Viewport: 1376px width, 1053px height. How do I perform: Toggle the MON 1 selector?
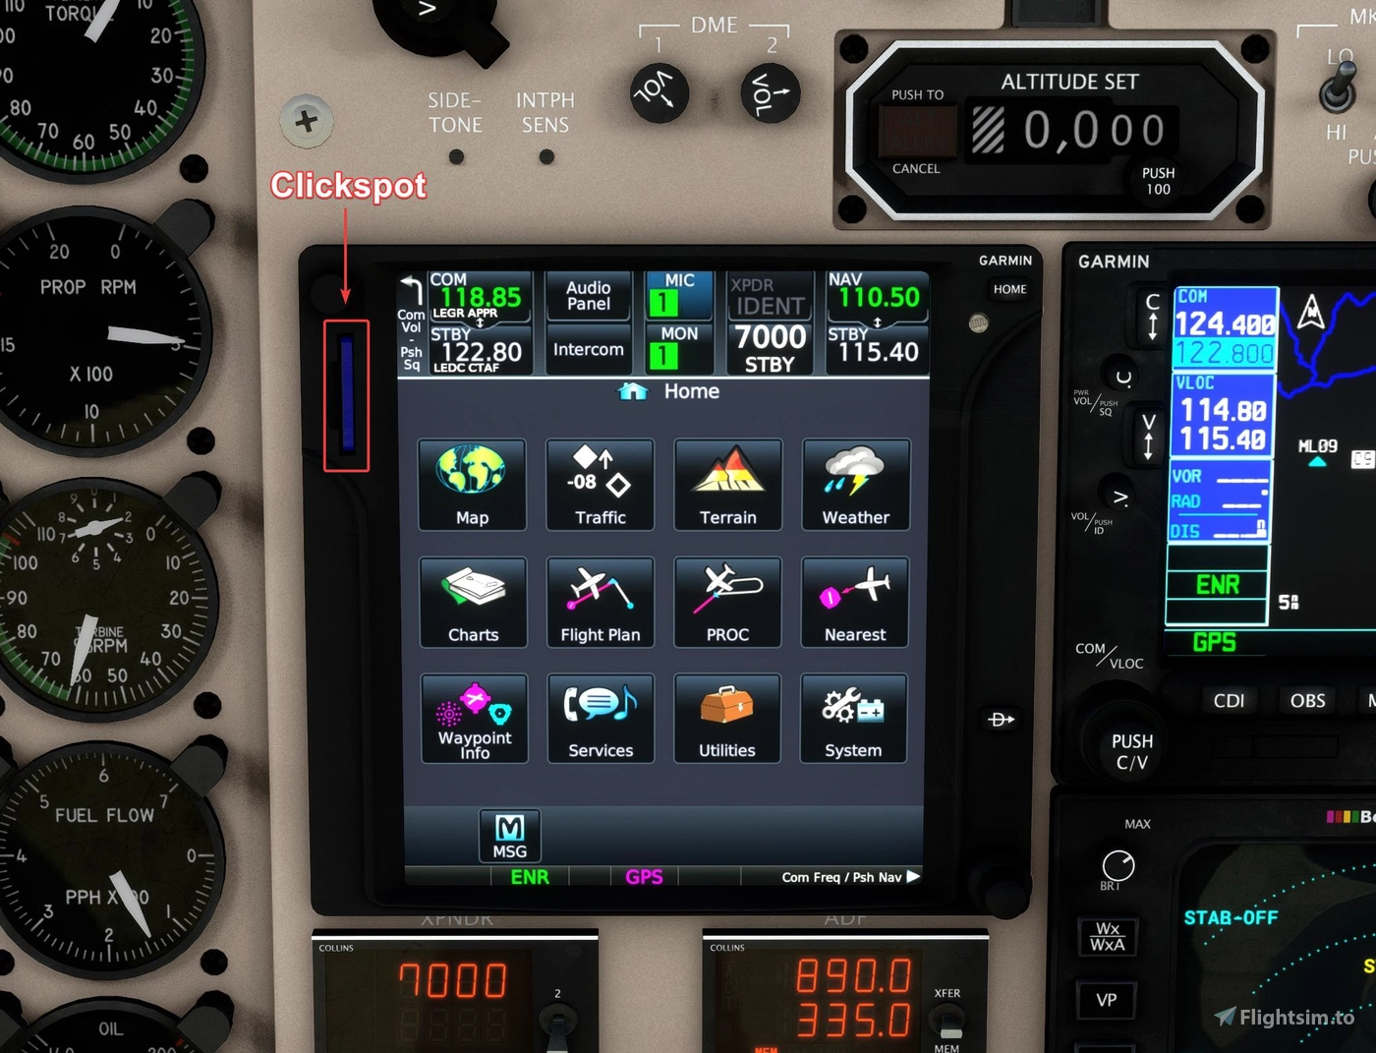click(x=677, y=347)
